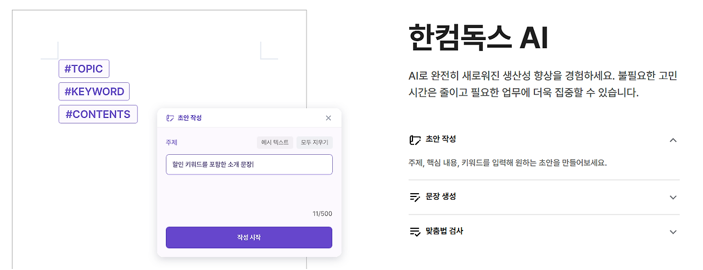The image size is (703, 270).
Task: Select the #TOPIC tag chip
Action: pos(84,69)
